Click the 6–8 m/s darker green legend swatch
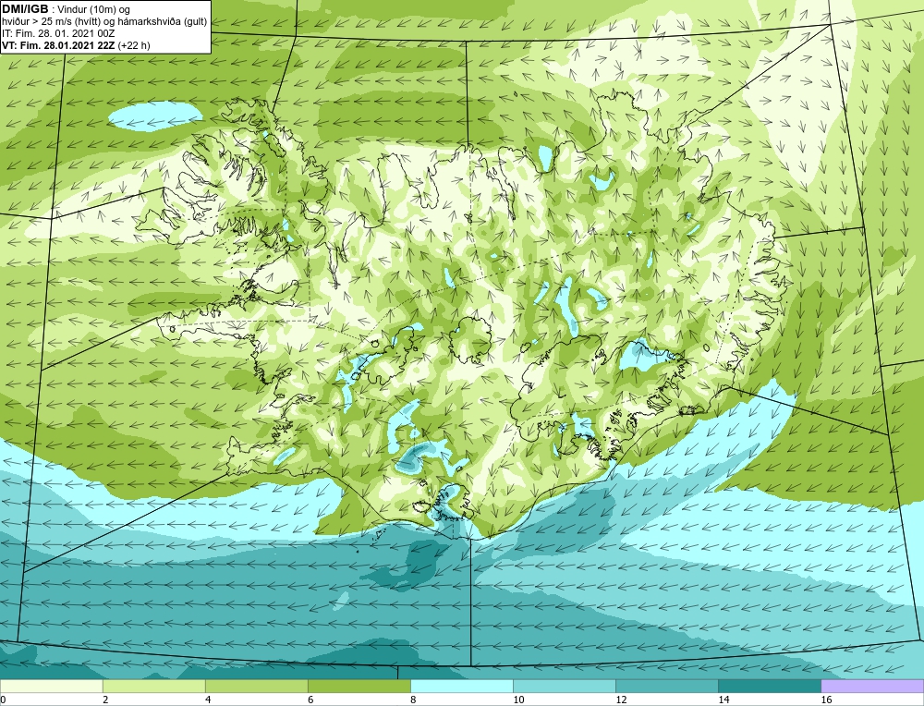 pos(359,686)
